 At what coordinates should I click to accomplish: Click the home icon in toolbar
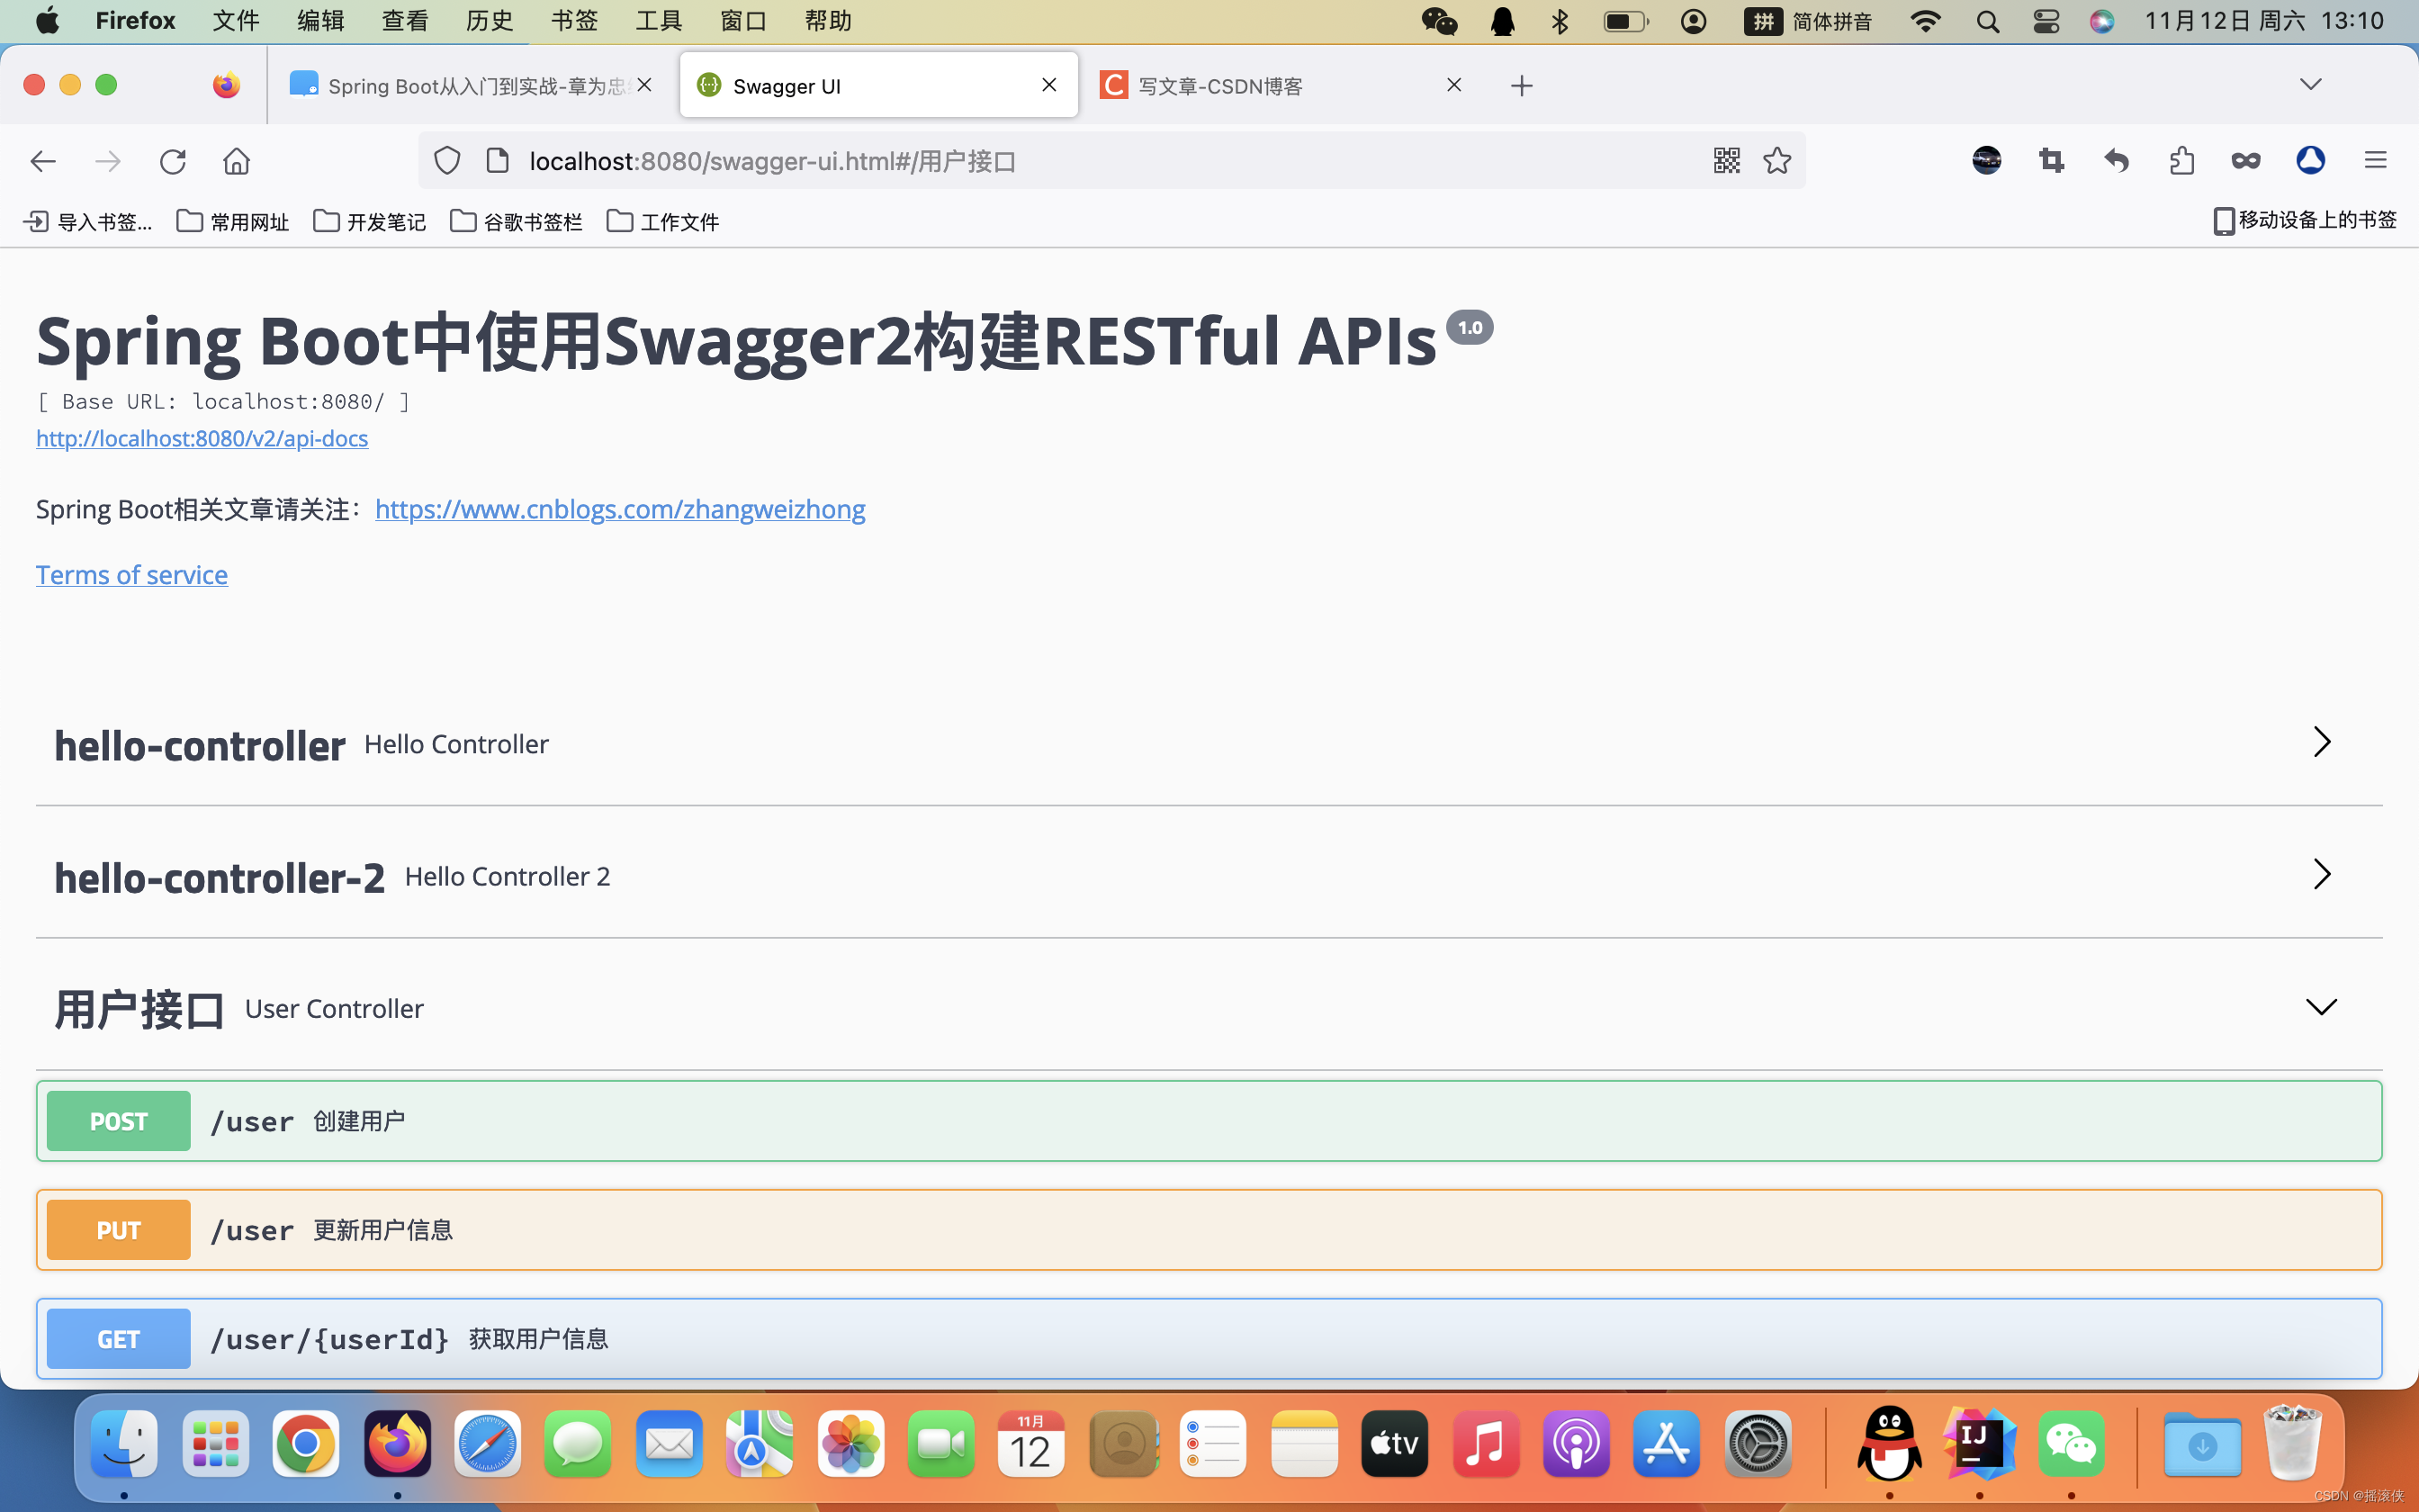[x=237, y=161]
